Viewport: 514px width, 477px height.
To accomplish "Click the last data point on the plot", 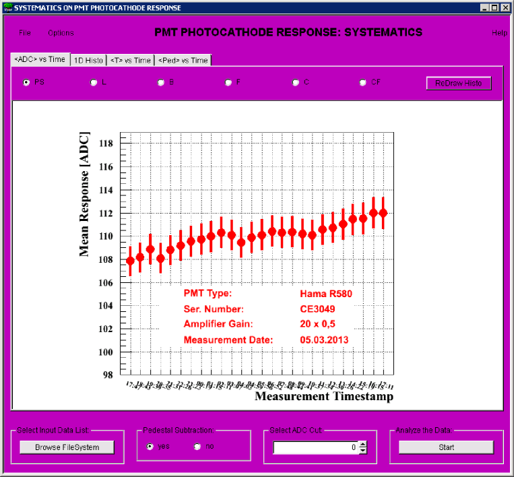I will pos(383,213).
